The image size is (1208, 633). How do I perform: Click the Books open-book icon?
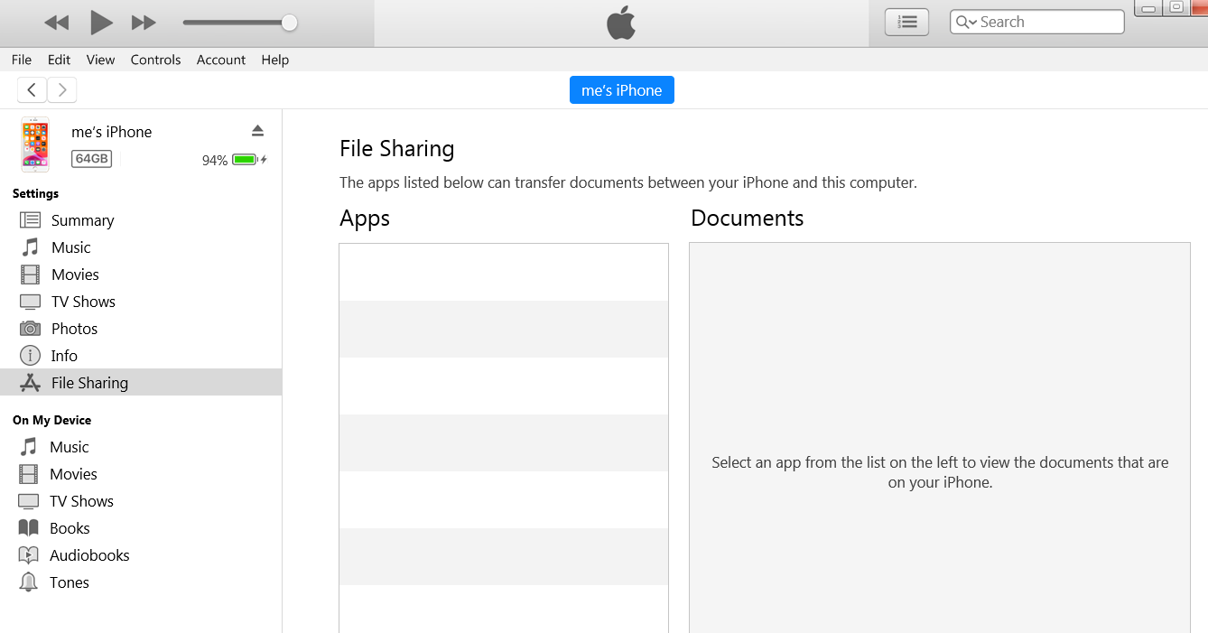click(x=29, y=528)
